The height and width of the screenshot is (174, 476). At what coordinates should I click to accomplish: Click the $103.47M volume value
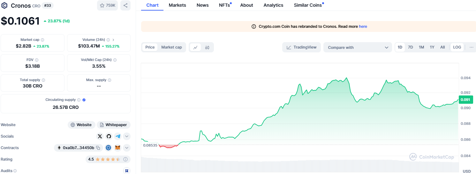click(x=89, y=46)
